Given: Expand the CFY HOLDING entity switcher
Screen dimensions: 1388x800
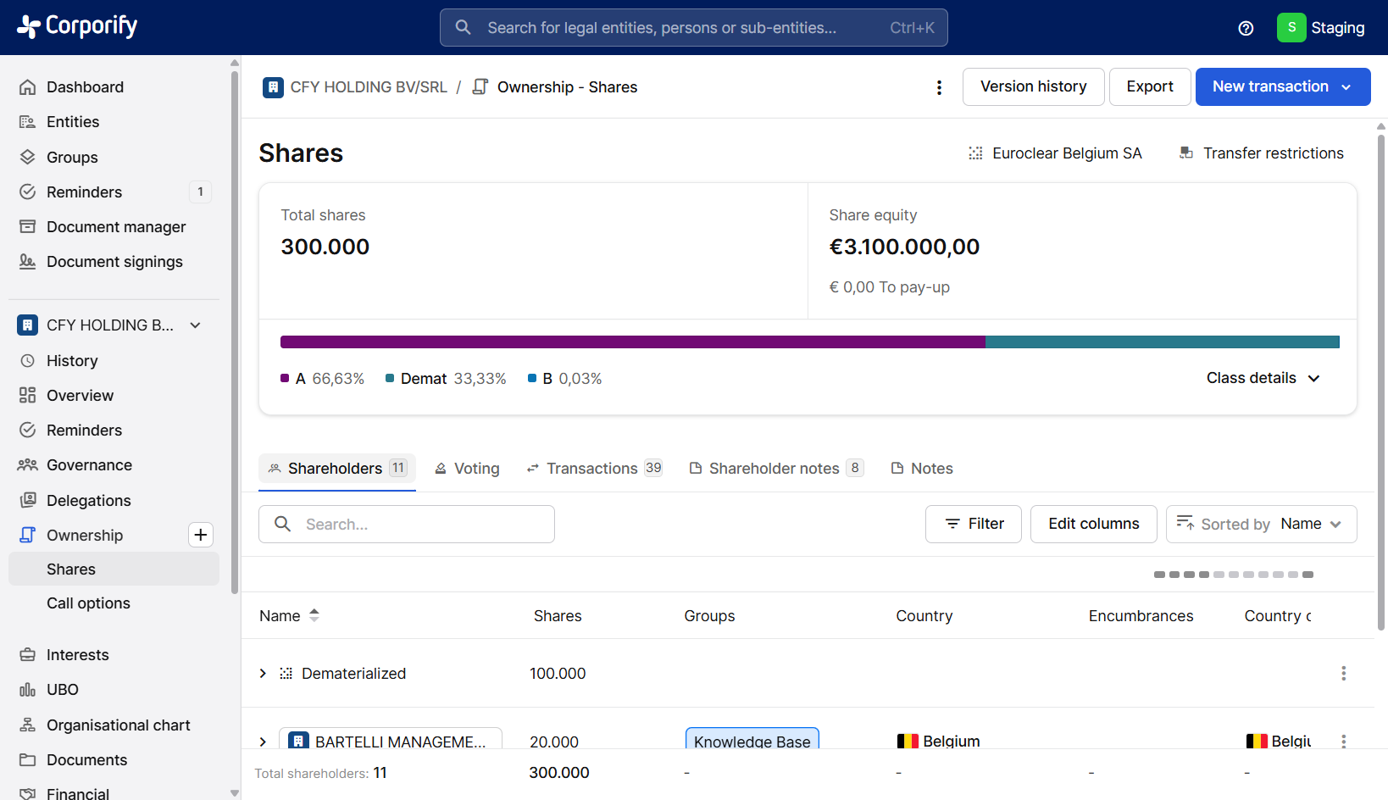Looking at the screenshot, I should [196, 325].
